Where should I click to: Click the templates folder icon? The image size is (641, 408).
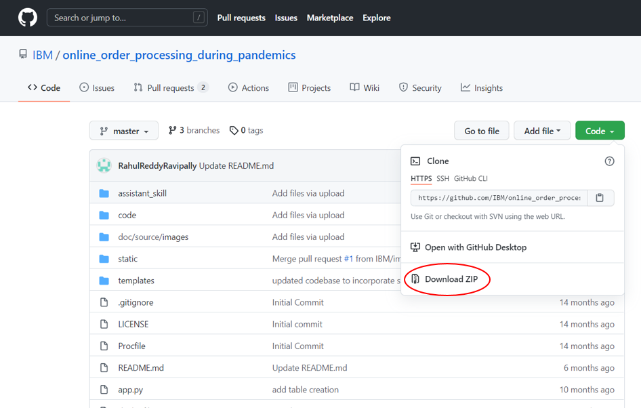(104, 281)
